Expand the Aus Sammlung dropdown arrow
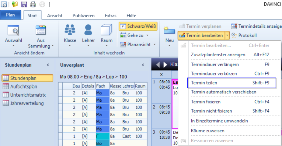The image size is (282, 146). (x=53, y=46)
